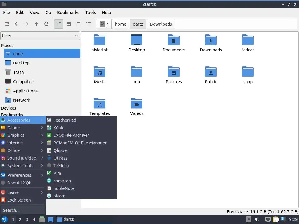Switch to icon view mode

point(58,24)
